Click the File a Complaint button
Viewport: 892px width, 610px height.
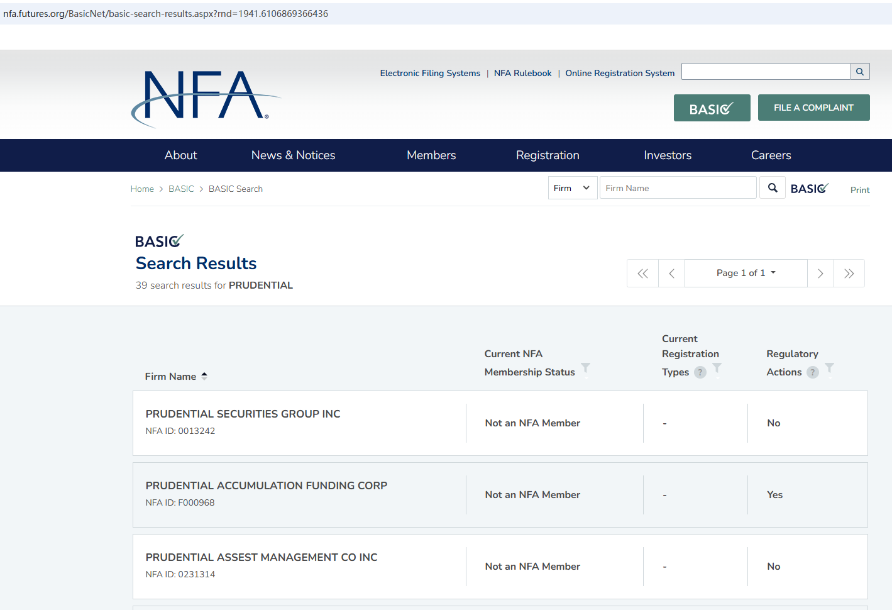pos(813,108)
